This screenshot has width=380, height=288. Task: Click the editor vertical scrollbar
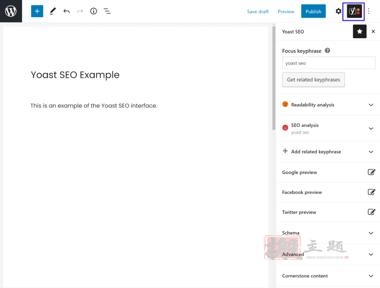274,77
